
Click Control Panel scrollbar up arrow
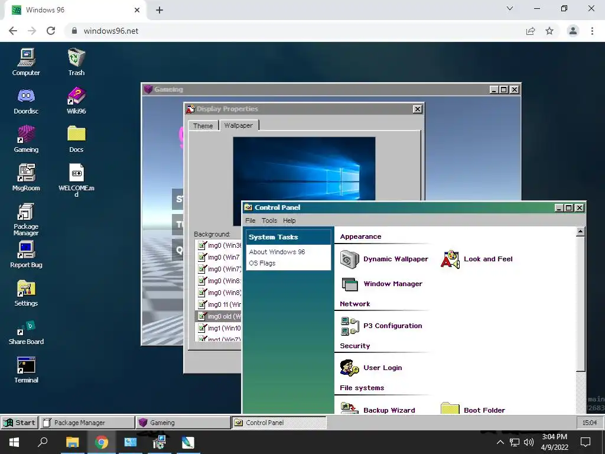tap(580, 232)
